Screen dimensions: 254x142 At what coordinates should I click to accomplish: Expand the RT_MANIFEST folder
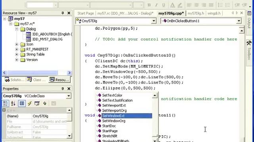pyautogui.click(x=17, y=49)
